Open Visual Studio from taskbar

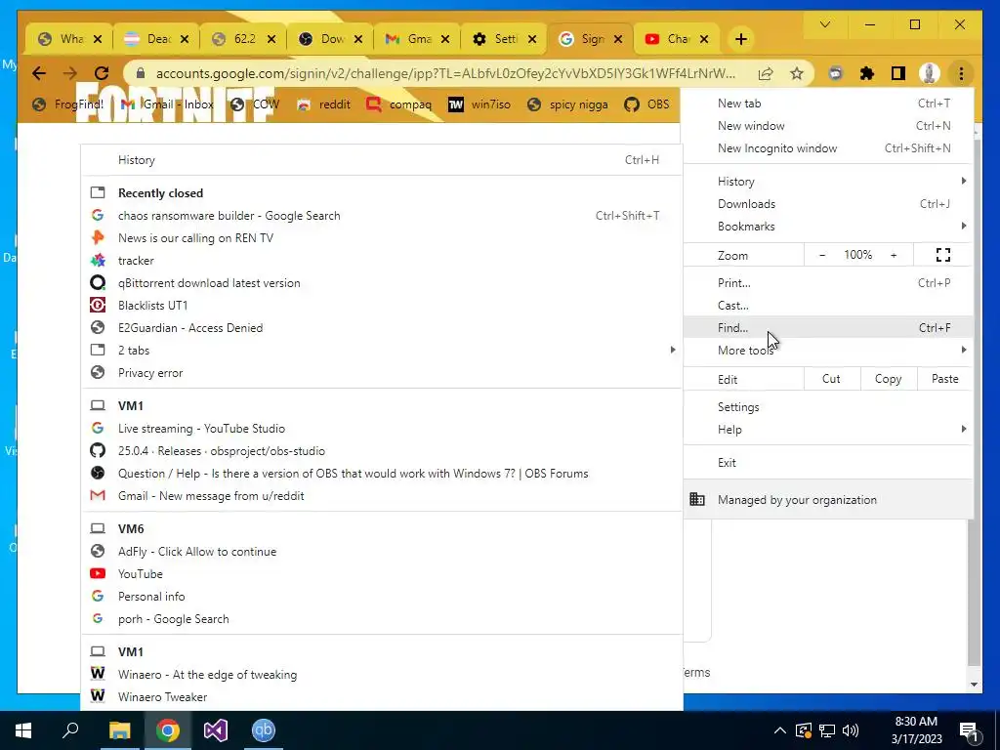click(x=216, y=730)
